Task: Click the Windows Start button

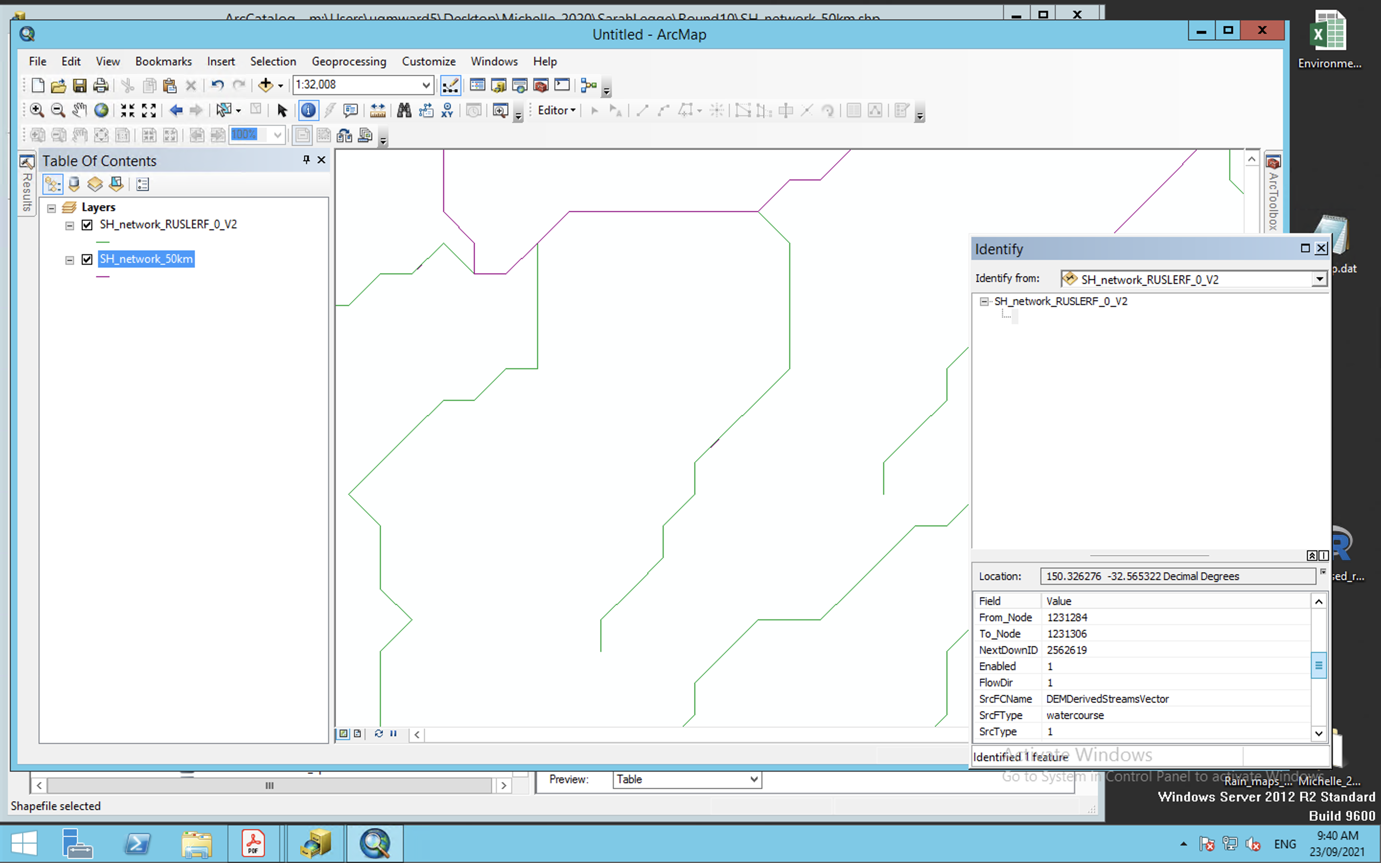Action: coord(23,844)
